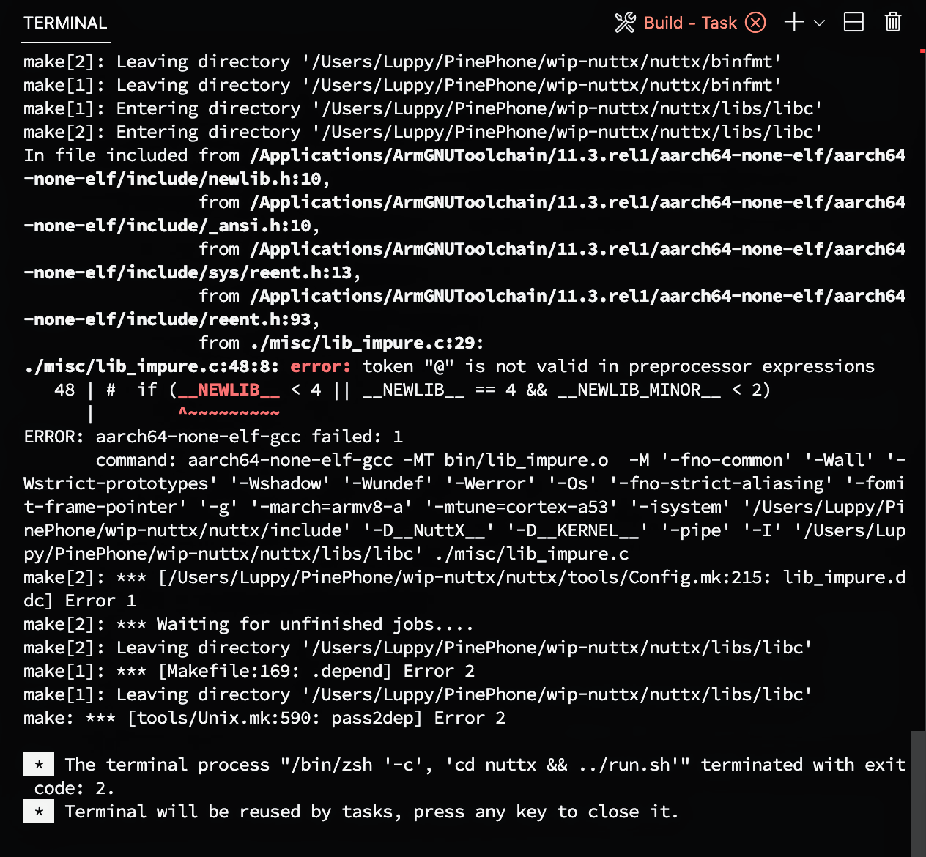The image size is (926, 857).
Task: Click the red error circle-x task status icon
Action: 755,23
